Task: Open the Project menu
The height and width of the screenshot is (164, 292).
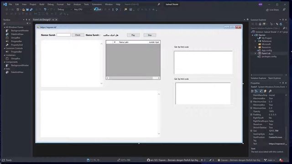Action: 33,4
